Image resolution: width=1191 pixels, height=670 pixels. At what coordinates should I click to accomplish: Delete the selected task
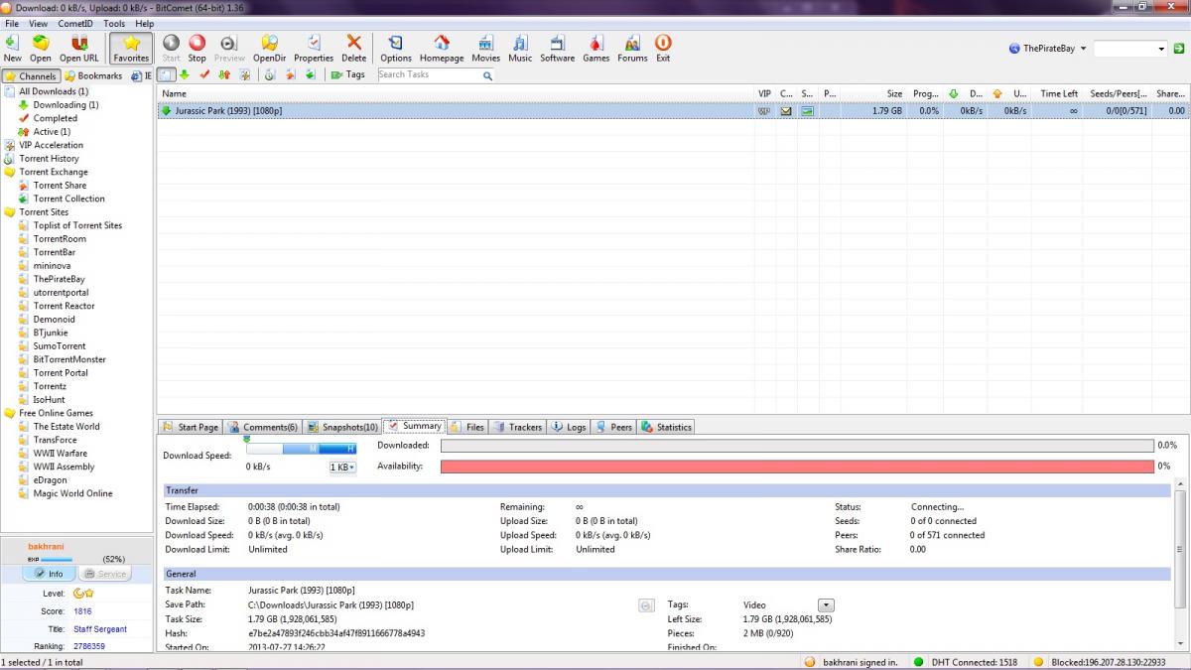(354, 48)
